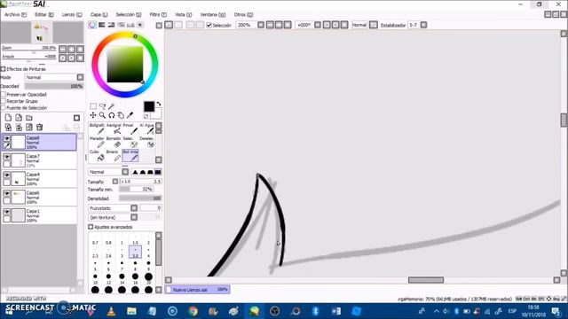Open the Filtro menu
The height and width of the screenshot is (319, 568).
pyautogui.click(x=158, y=15)
